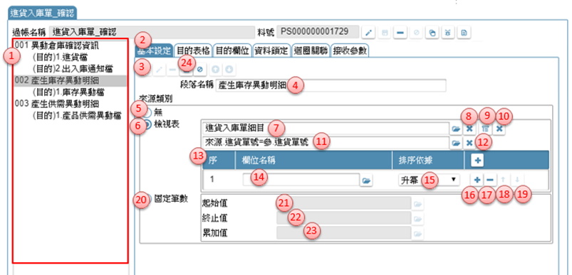
Task: Open folder icon beside 起始值 field
Action: 418,204
